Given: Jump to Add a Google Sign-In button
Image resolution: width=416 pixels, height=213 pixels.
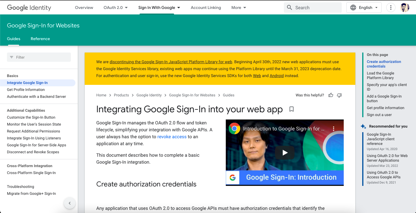Looking at the screenshot, I should 384,99.
